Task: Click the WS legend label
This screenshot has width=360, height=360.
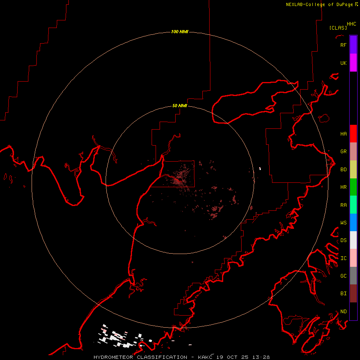Action: (343, 222)
